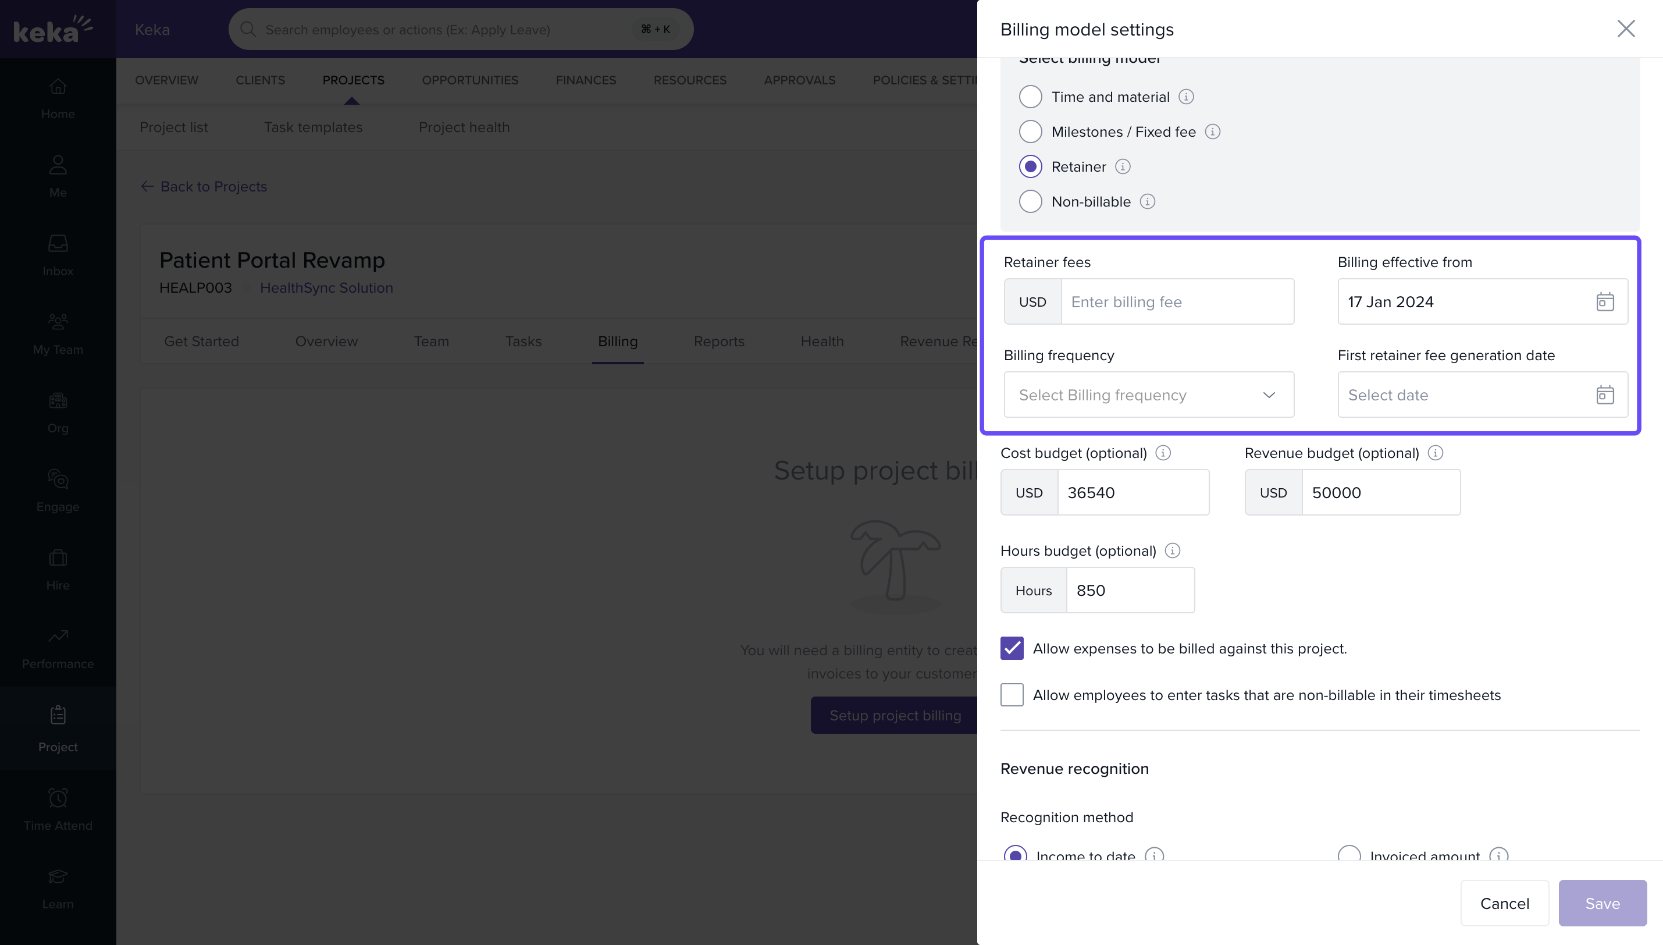Click the Retainer info icon
The width and height of the screenshot is (1663, 945).
click(1123, 167)
